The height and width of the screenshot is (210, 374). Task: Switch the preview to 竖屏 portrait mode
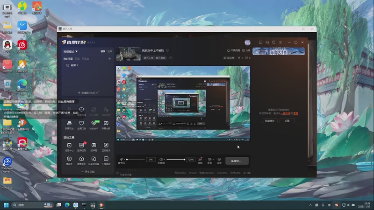(110, 51)
